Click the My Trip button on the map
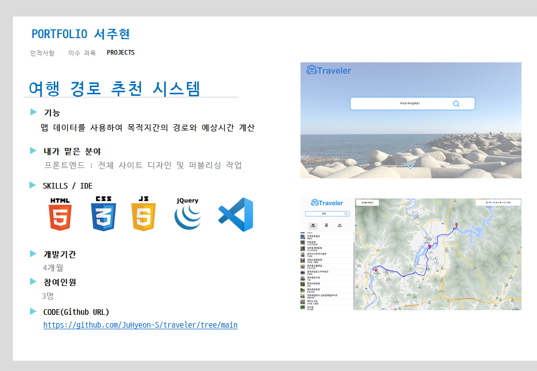Image resolution: width=537 pixels, height=371 pixels. point(368,203)
